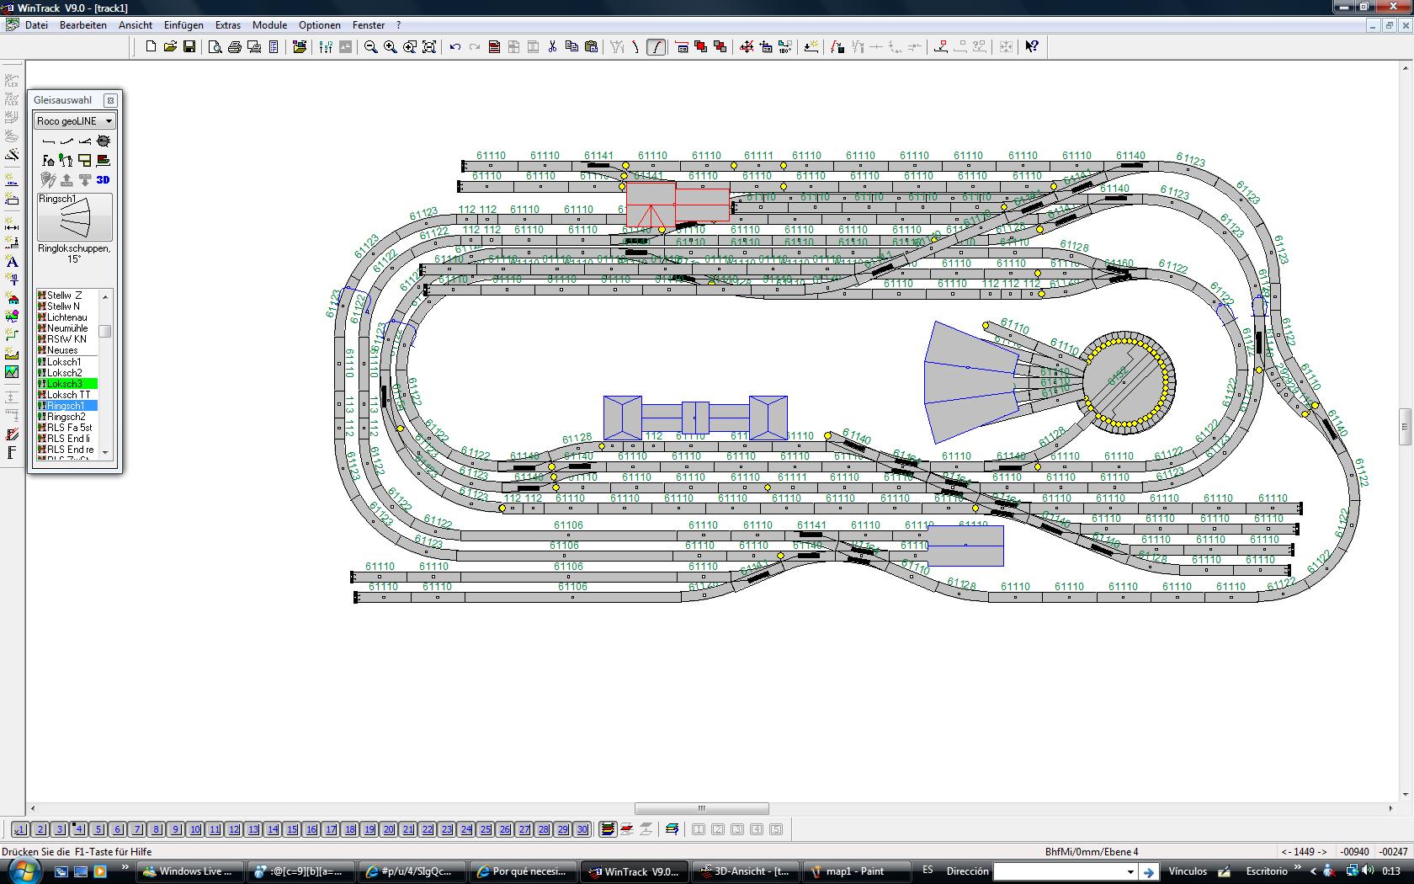The width and height of the screenshot is (1414, 884).
Task: Click the Ringsch1 track preview button
Action: 74,217
